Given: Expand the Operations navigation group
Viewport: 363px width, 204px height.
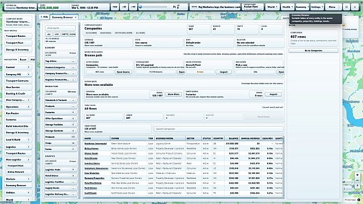Looking at the screenshot, I should (x=18, y=106).
